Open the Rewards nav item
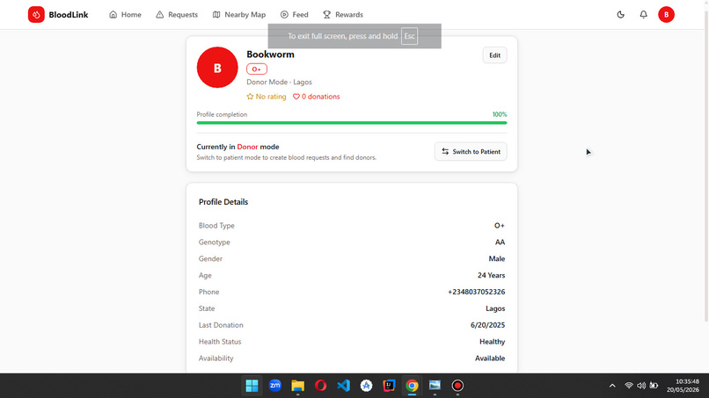The height and width of the screenshot is (398, 709). point(343,14)
